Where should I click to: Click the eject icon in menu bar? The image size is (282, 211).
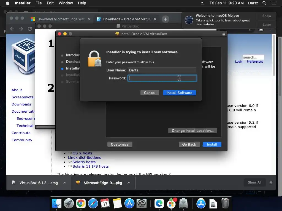[x=202, y=3]
